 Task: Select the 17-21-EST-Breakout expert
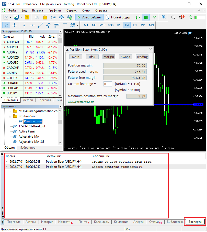tap(32, 126)
